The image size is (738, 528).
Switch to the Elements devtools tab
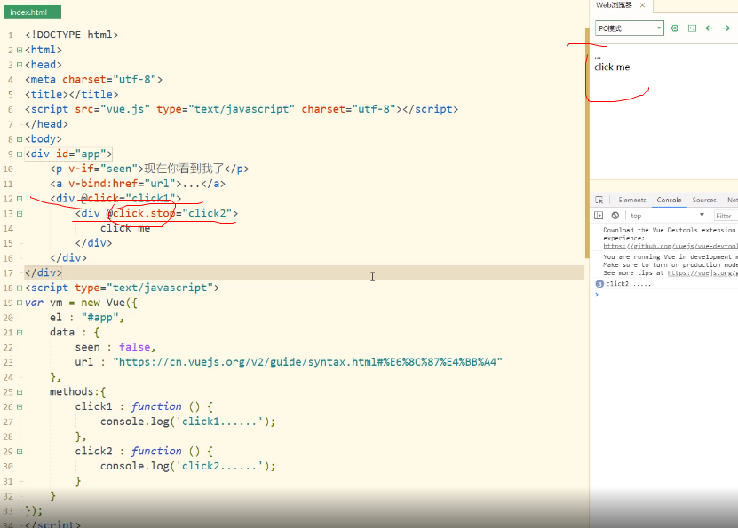tap(632, 200)
